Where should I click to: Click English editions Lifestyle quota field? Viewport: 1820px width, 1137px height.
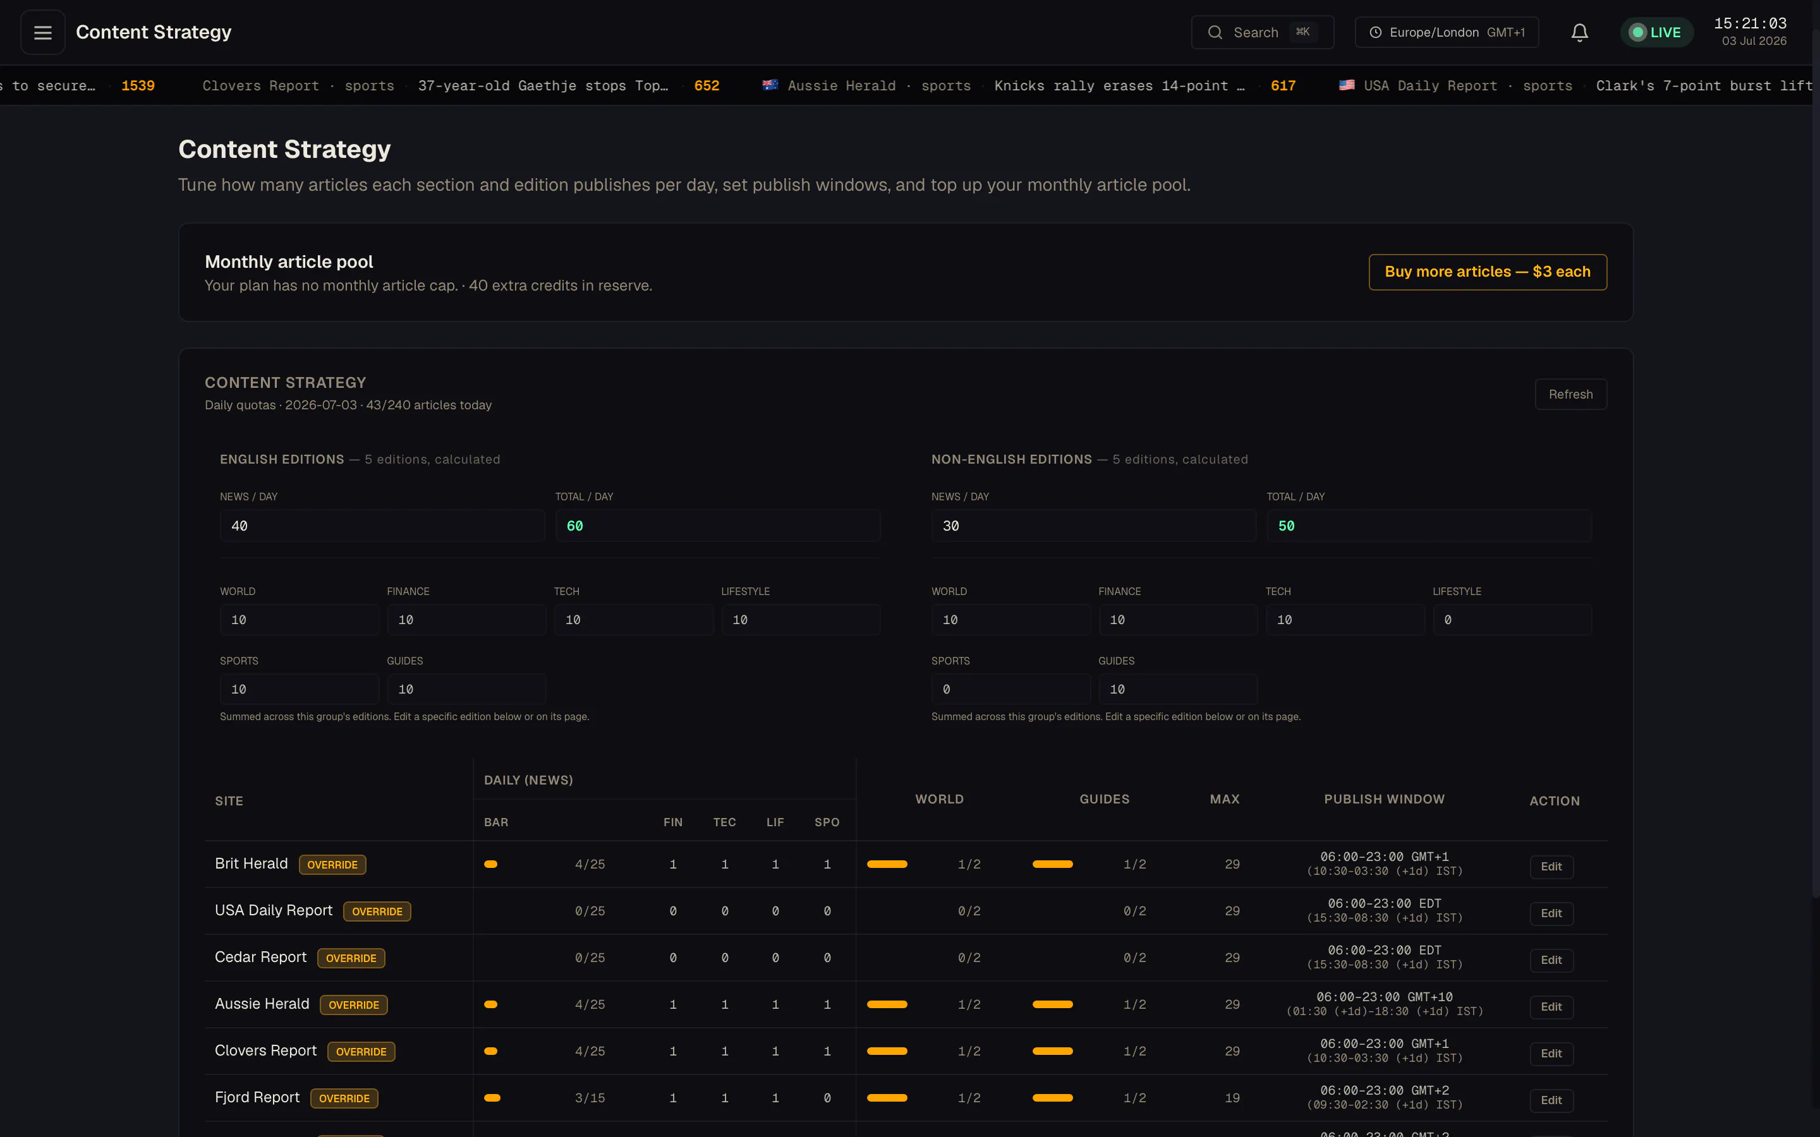pyautogui.click(x=800, y=620)
